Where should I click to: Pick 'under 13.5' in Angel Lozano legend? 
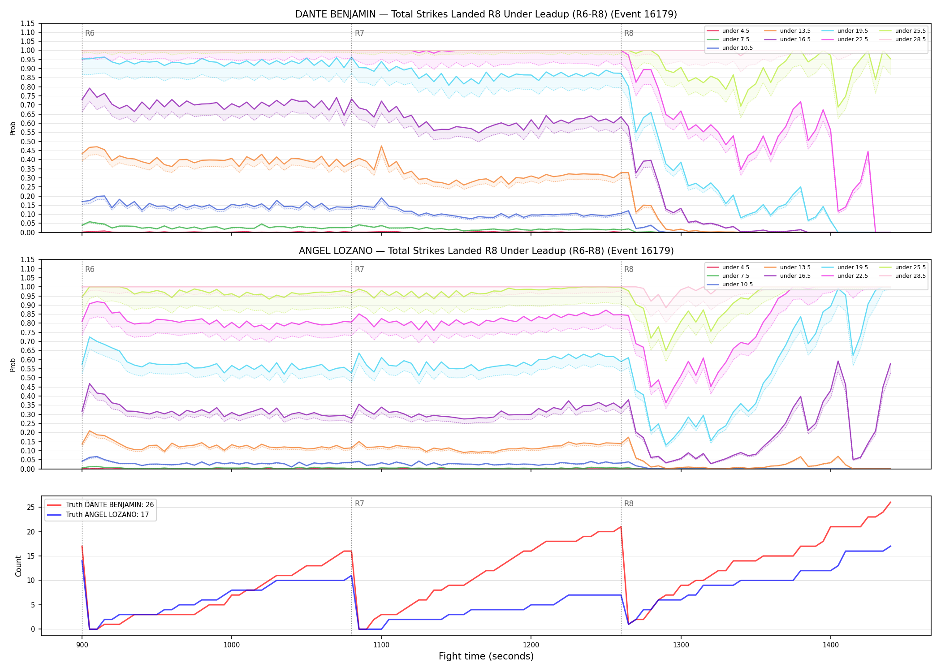[x=787, y=267]
